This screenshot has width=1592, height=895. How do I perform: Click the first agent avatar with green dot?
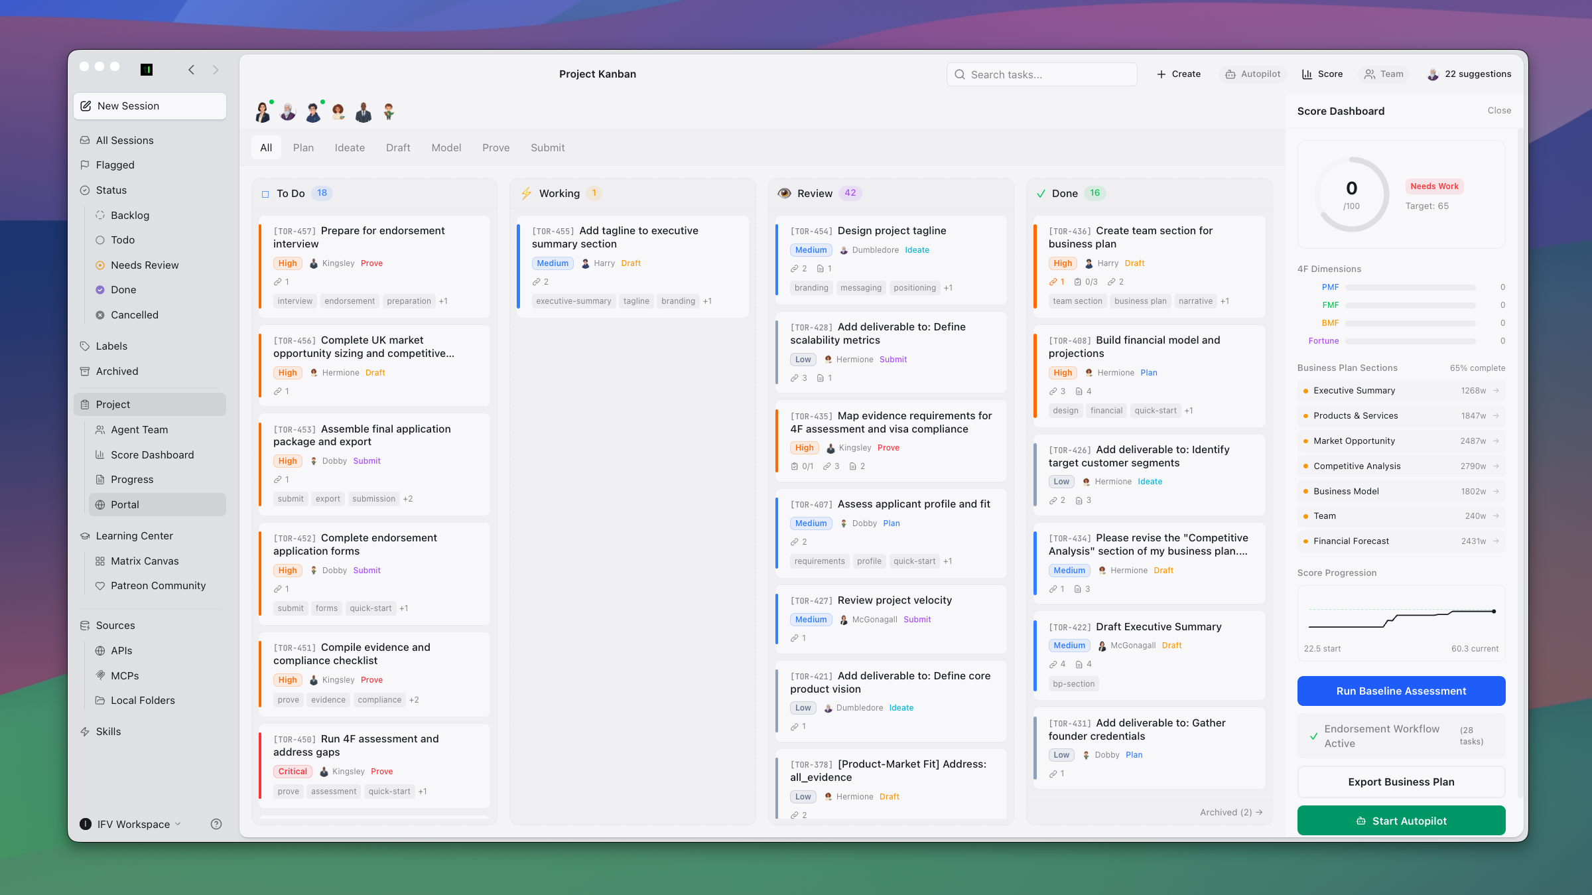(x=263, y=112)
